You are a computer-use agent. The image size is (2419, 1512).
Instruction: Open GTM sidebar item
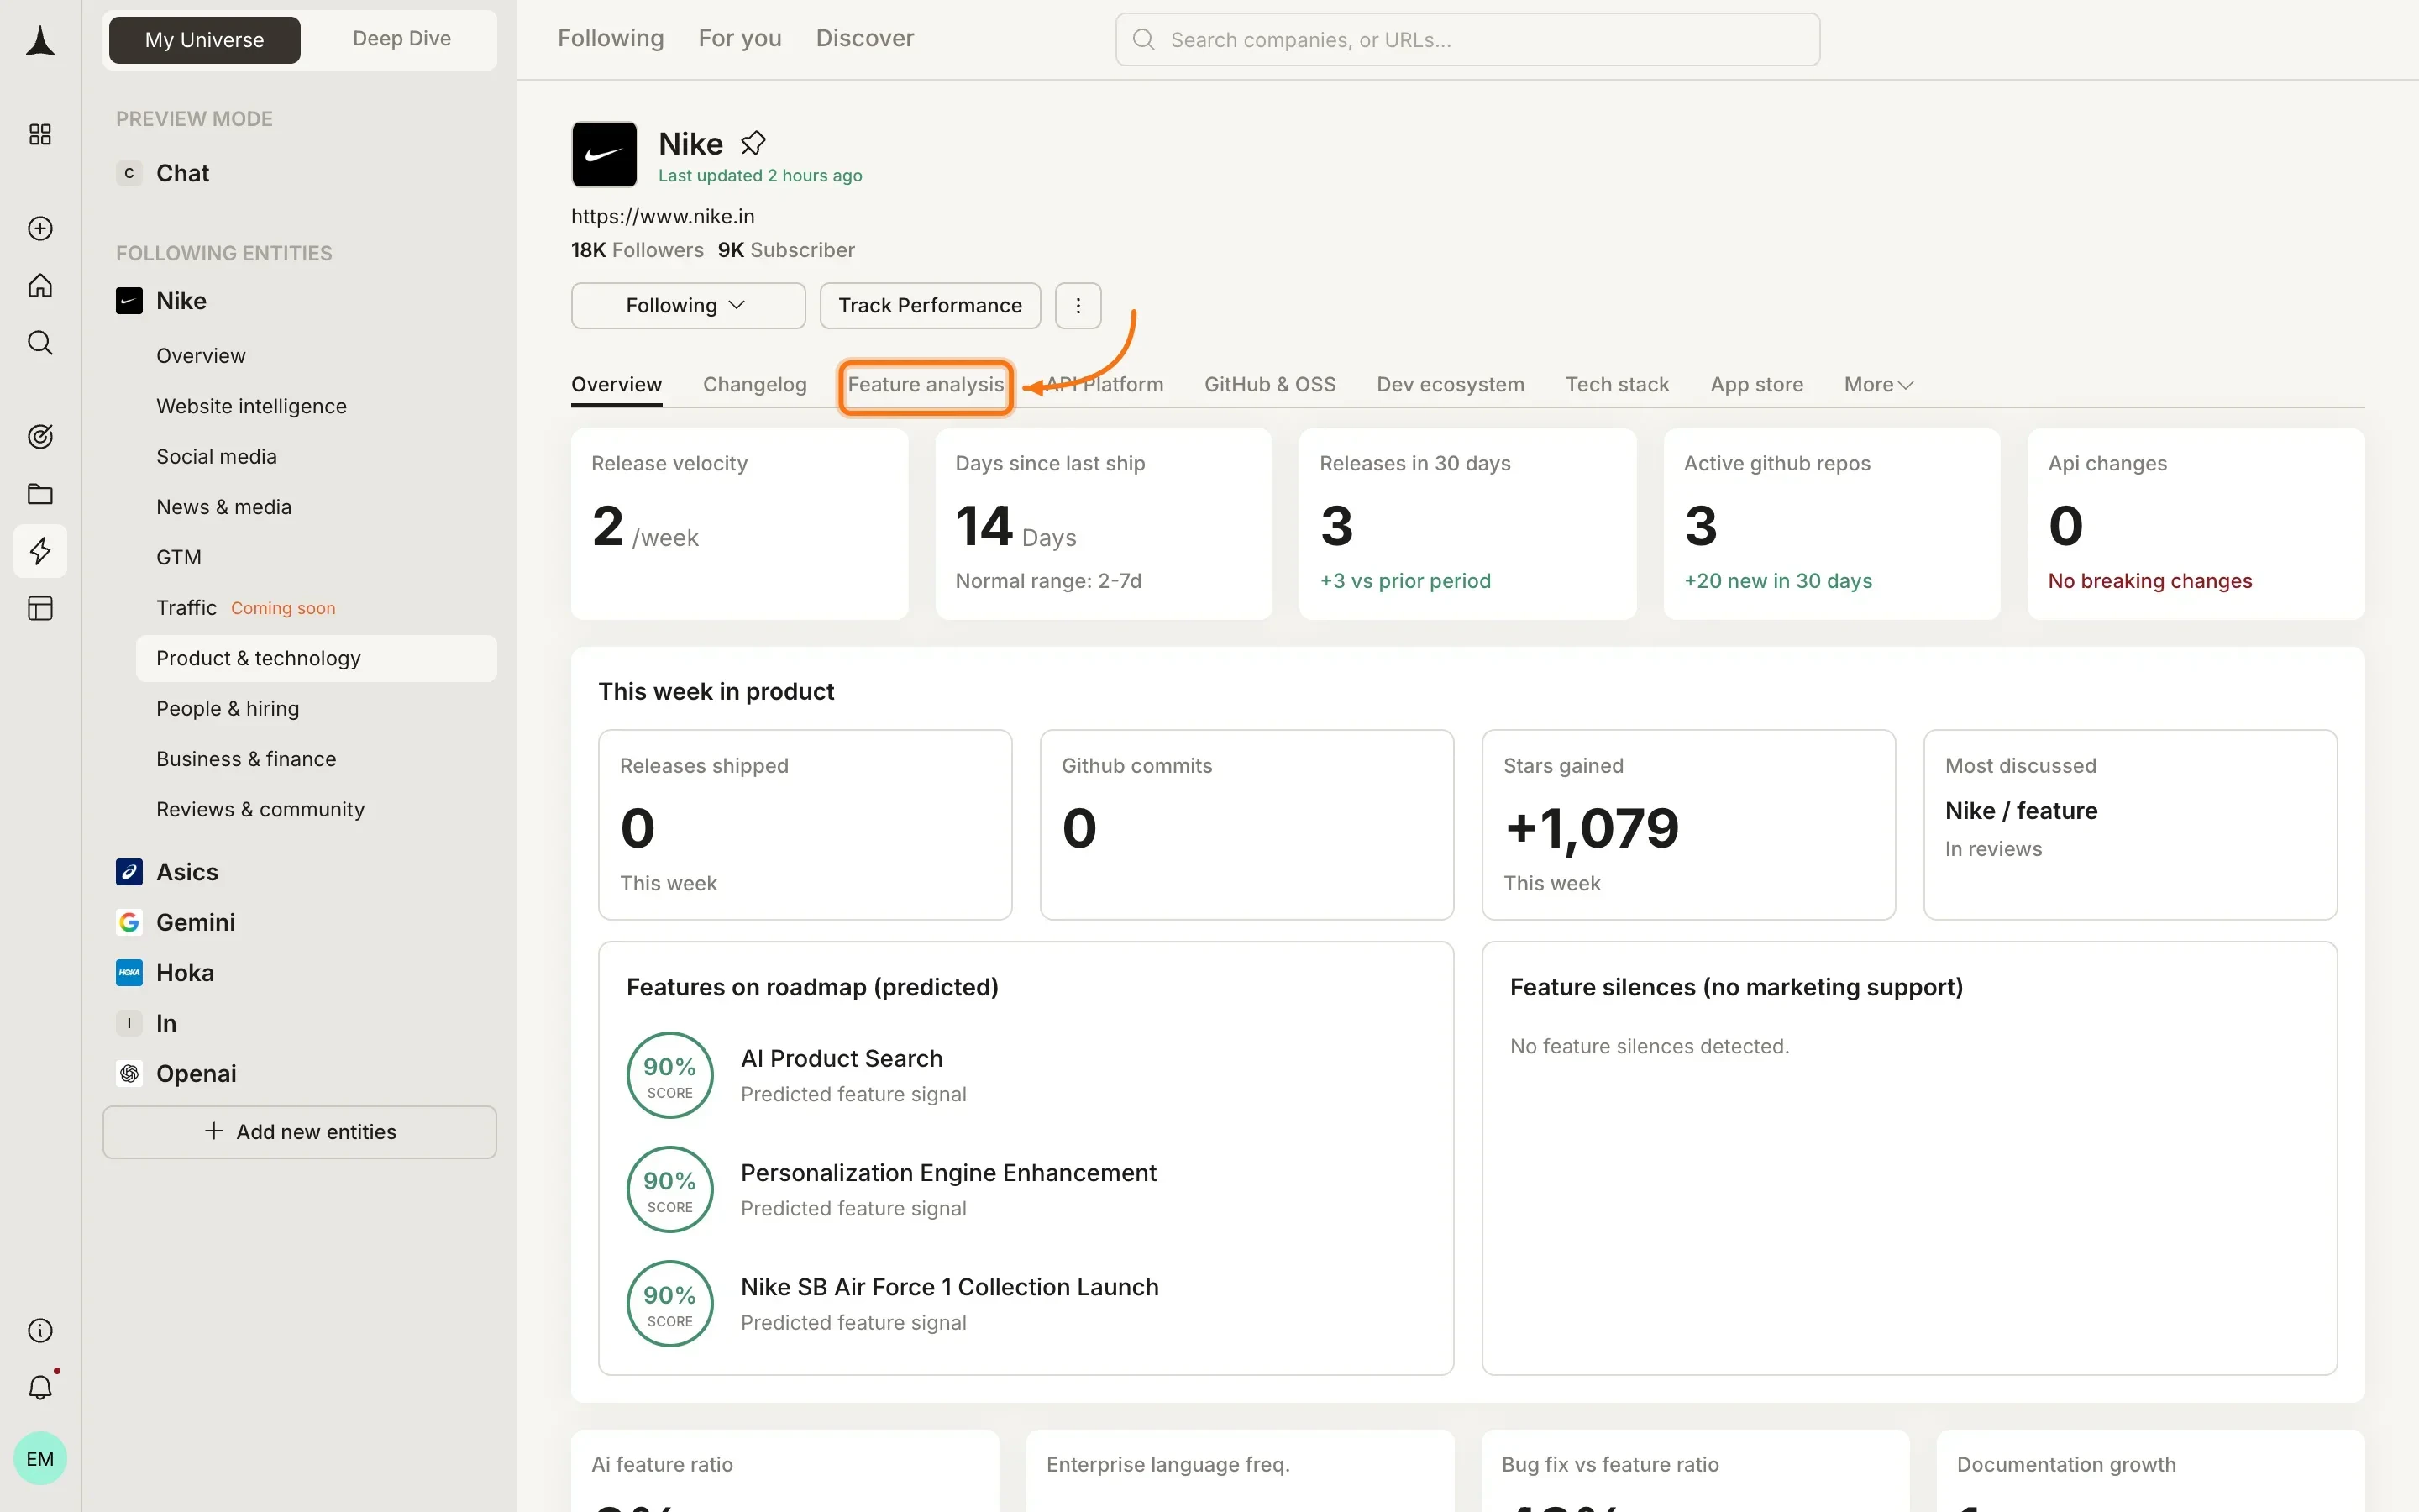tap(179, 557)
